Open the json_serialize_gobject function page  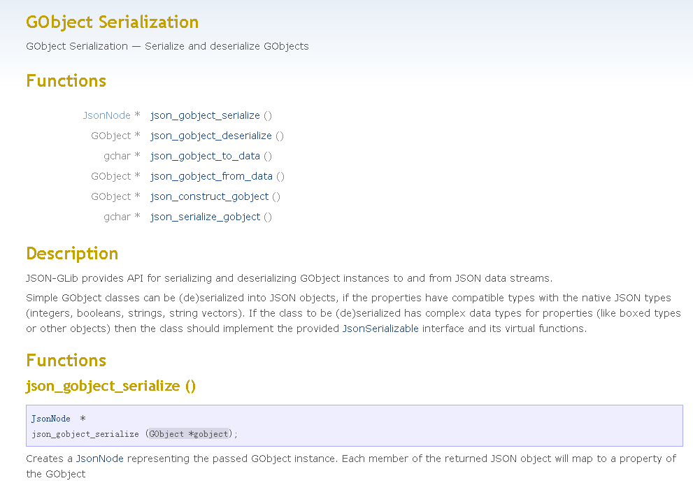[205, 217]
